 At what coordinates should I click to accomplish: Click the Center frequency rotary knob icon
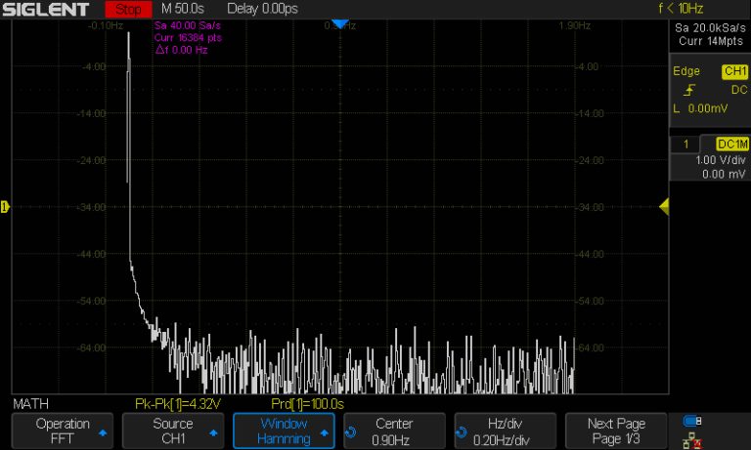click(x=351, y=431)
